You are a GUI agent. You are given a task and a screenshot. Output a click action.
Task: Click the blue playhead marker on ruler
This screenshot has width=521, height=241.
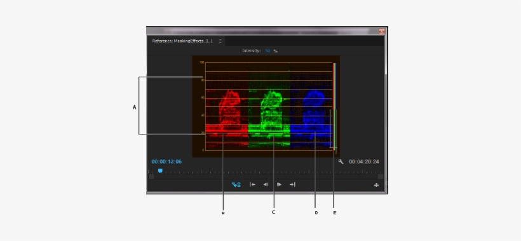pyautogui.click(x=160, y=170)
